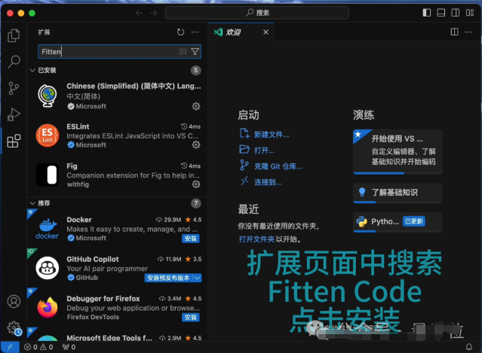
Task: Collapse the installed extensions section
Action: coord(32,70)
